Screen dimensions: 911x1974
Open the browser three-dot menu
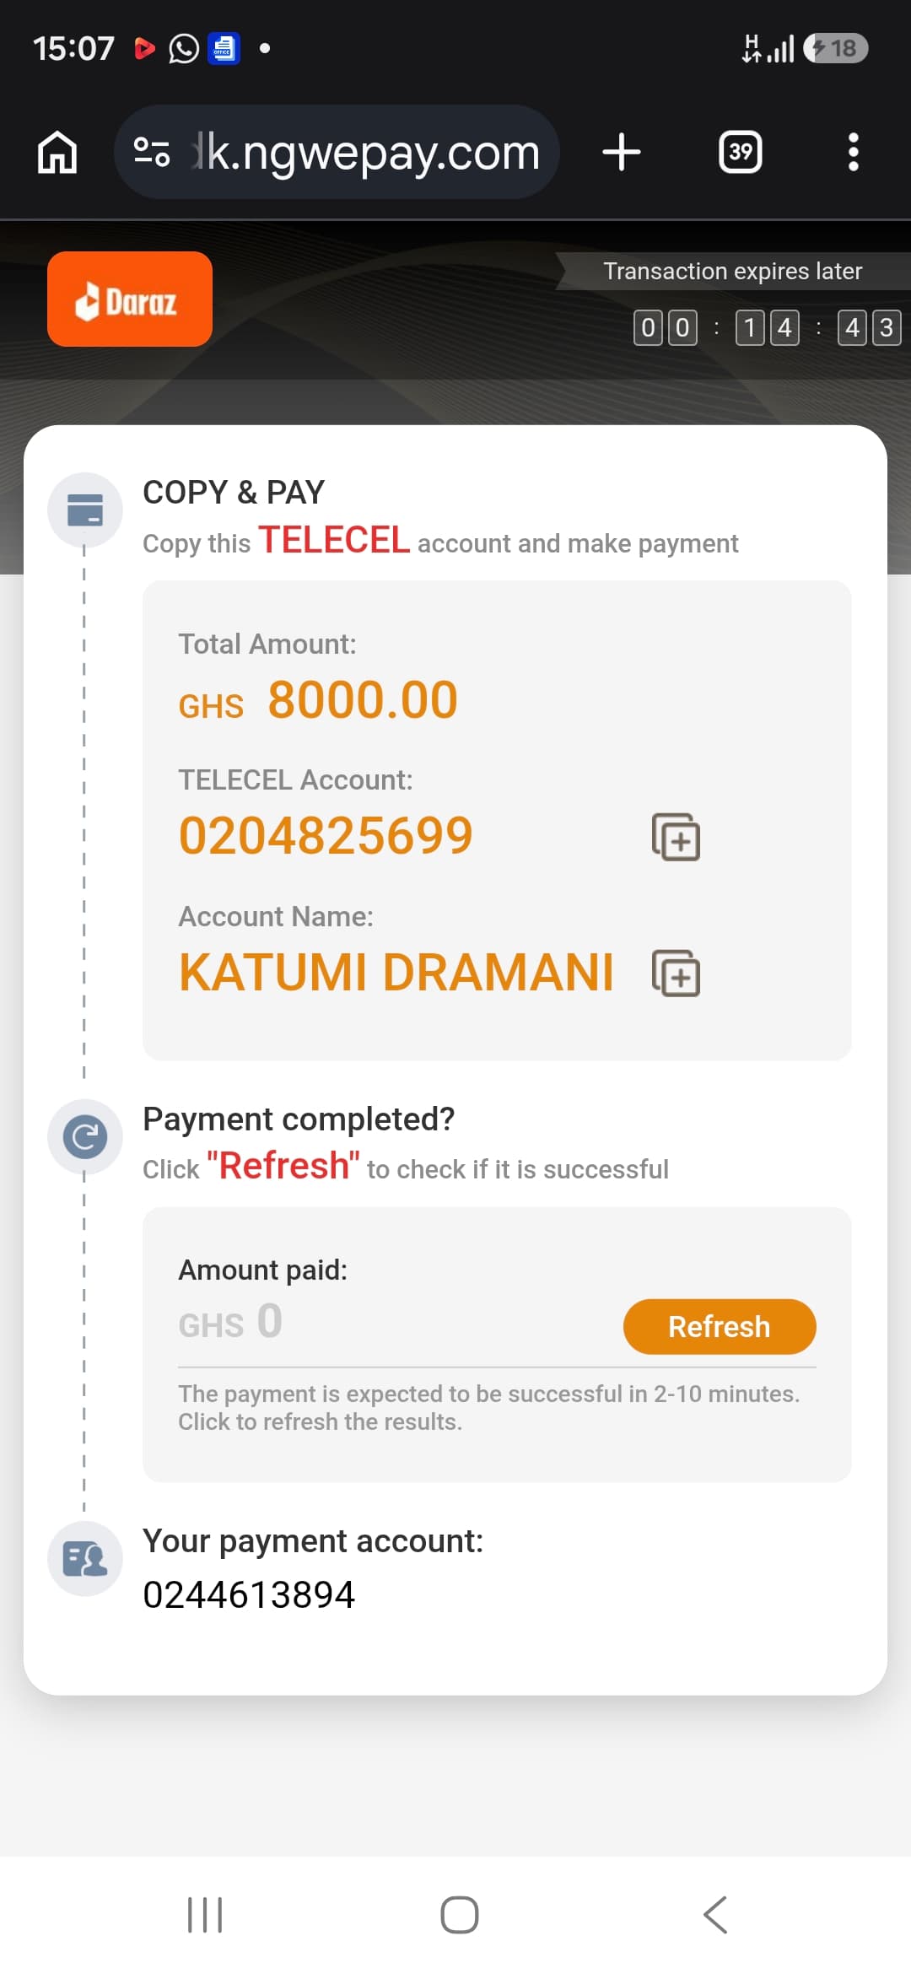854,153
